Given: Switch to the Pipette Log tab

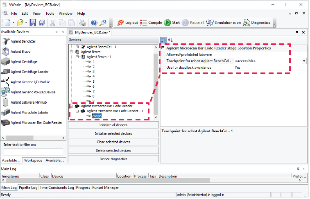Looking at the screenshot, I should click(28, 188).
